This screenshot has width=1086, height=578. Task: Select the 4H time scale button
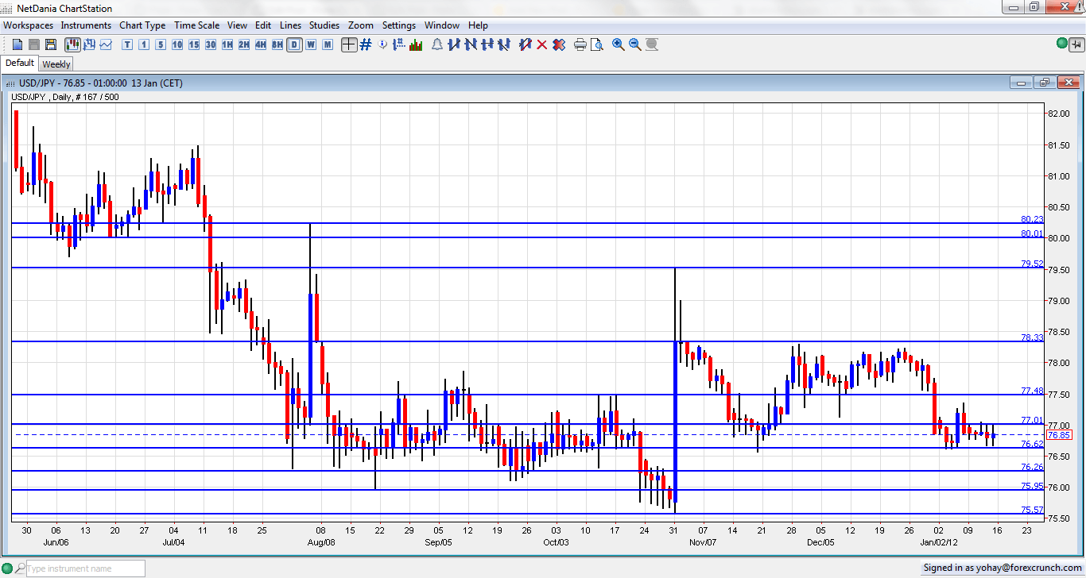[x=261, y=44]
